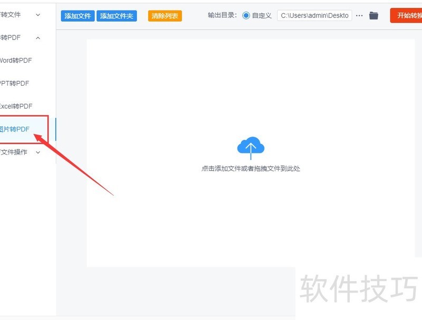Viewport: 422px width, 320px height.
Task: Open the three-dots browse button
Action: 359,16
